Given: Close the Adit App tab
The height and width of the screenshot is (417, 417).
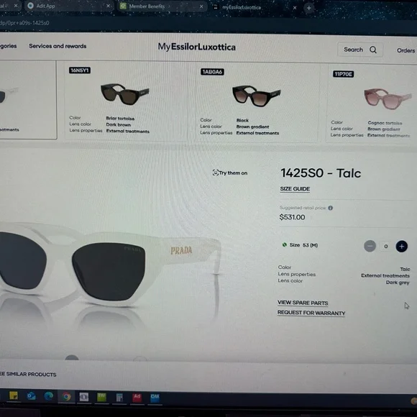Looking at the screenshot, I should click(109, 6).
